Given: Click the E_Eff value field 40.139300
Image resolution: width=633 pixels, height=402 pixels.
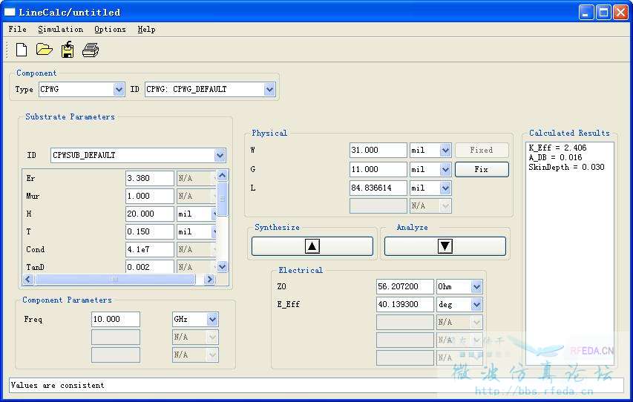Looking at the screenshot, I should (x=405, y=304).
